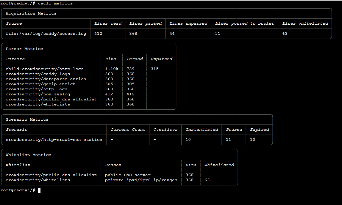
Task: Click the Parsed value 412 for non-syslog
Action: [130, 94]
